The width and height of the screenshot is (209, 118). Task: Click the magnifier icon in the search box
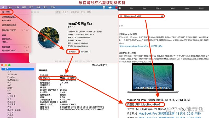coord(121,16)
